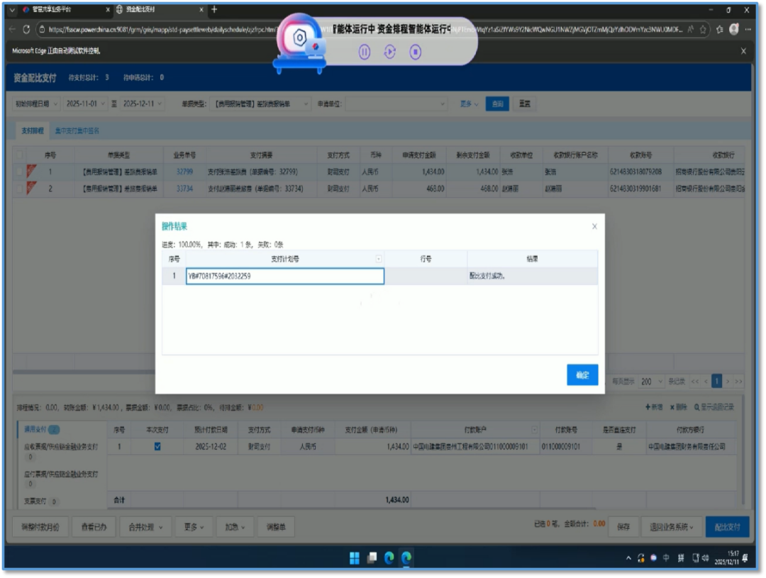Viewport: 766px width, 578px height.
Task: Switch to the 支付排程 tab
Action: click(32, 130)
